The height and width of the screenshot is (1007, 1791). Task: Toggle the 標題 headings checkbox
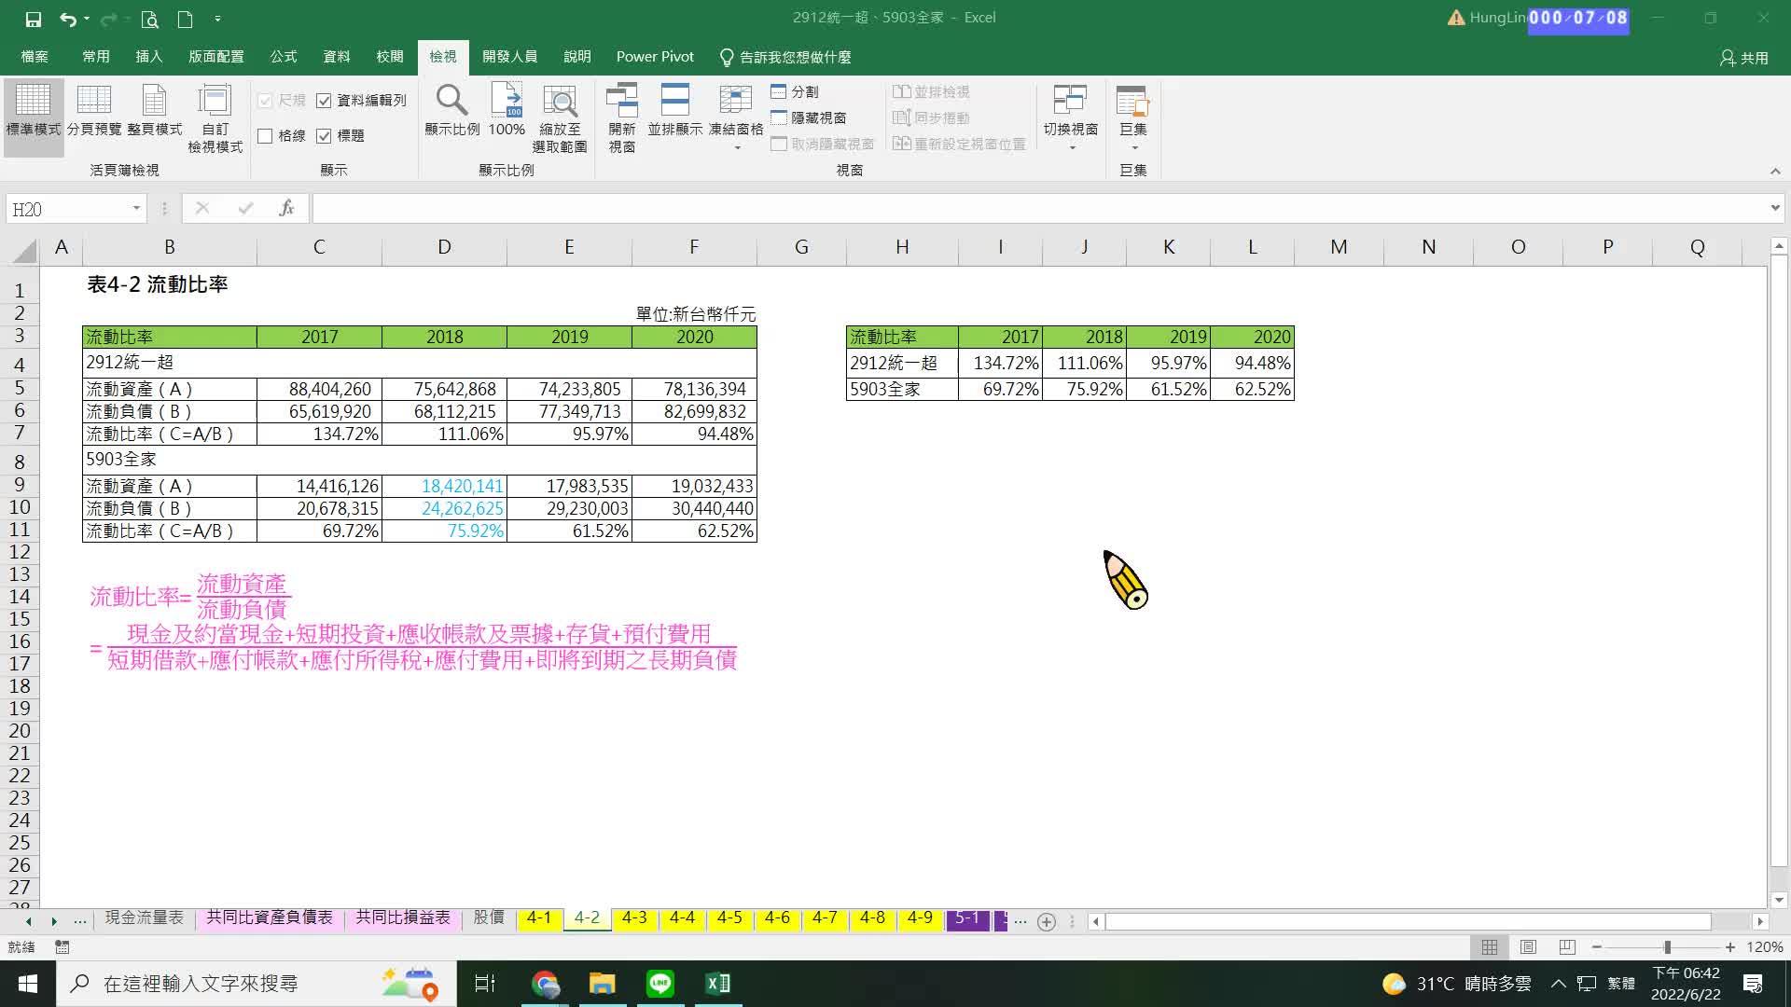coord(324,136)
